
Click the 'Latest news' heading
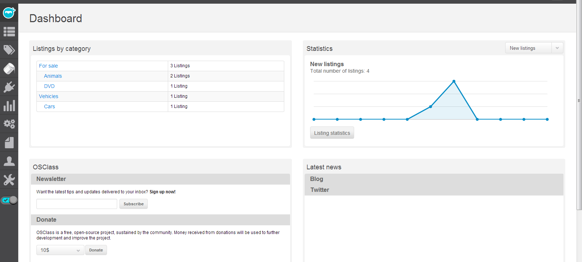point(324,167)
